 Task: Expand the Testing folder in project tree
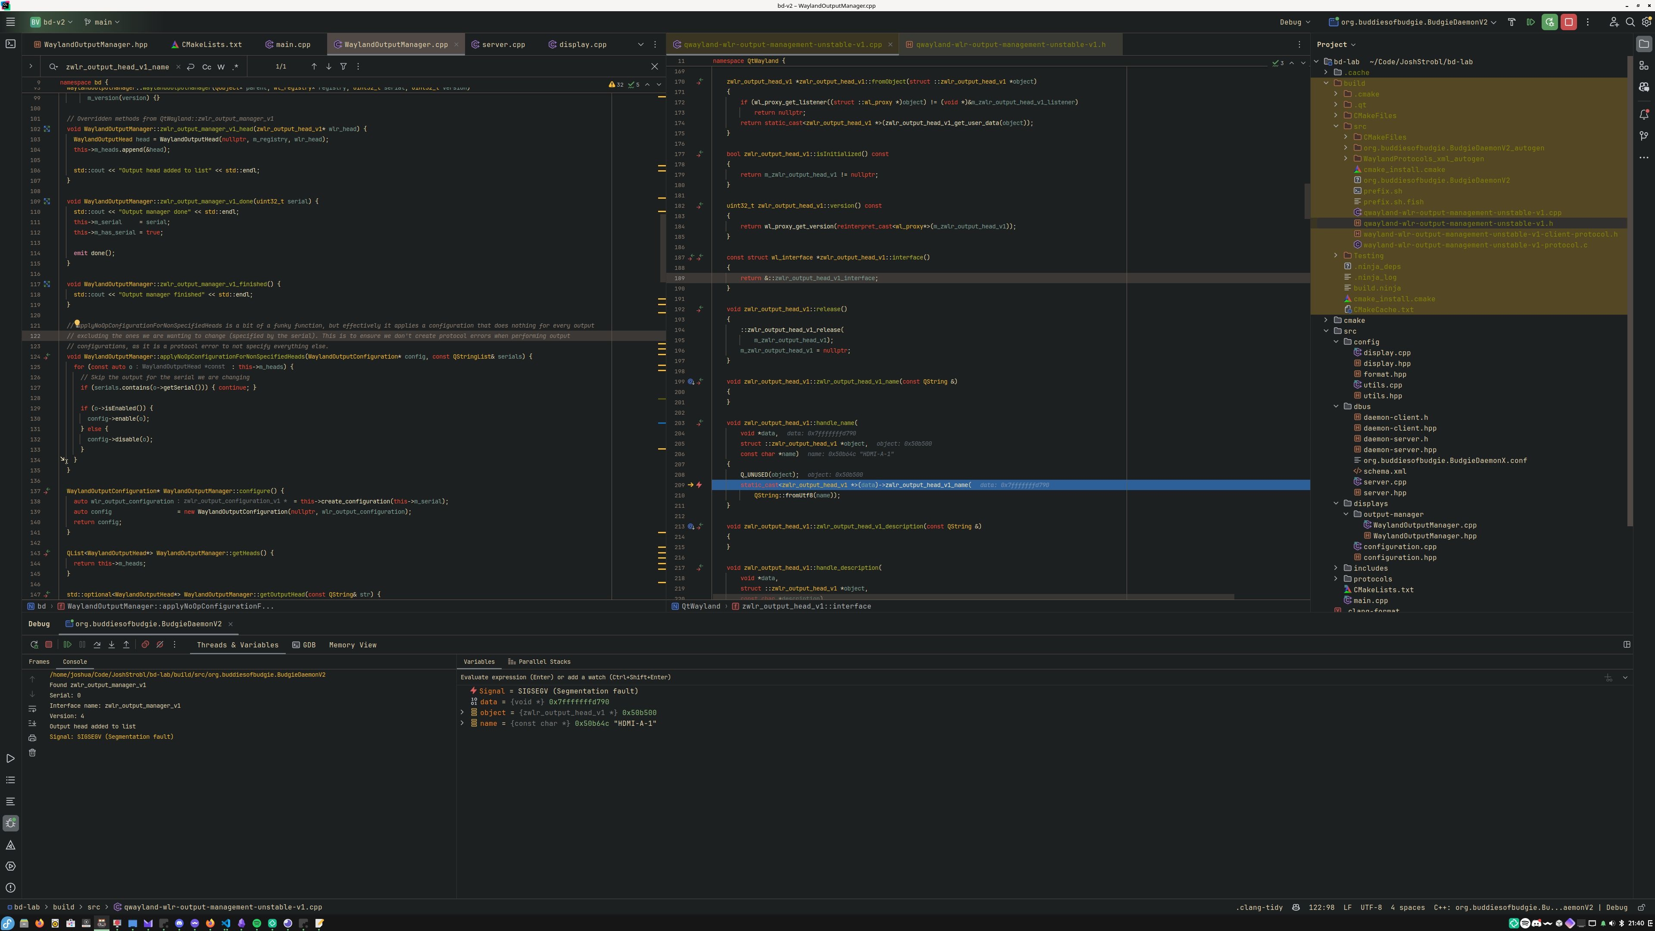click(1336, 256)
